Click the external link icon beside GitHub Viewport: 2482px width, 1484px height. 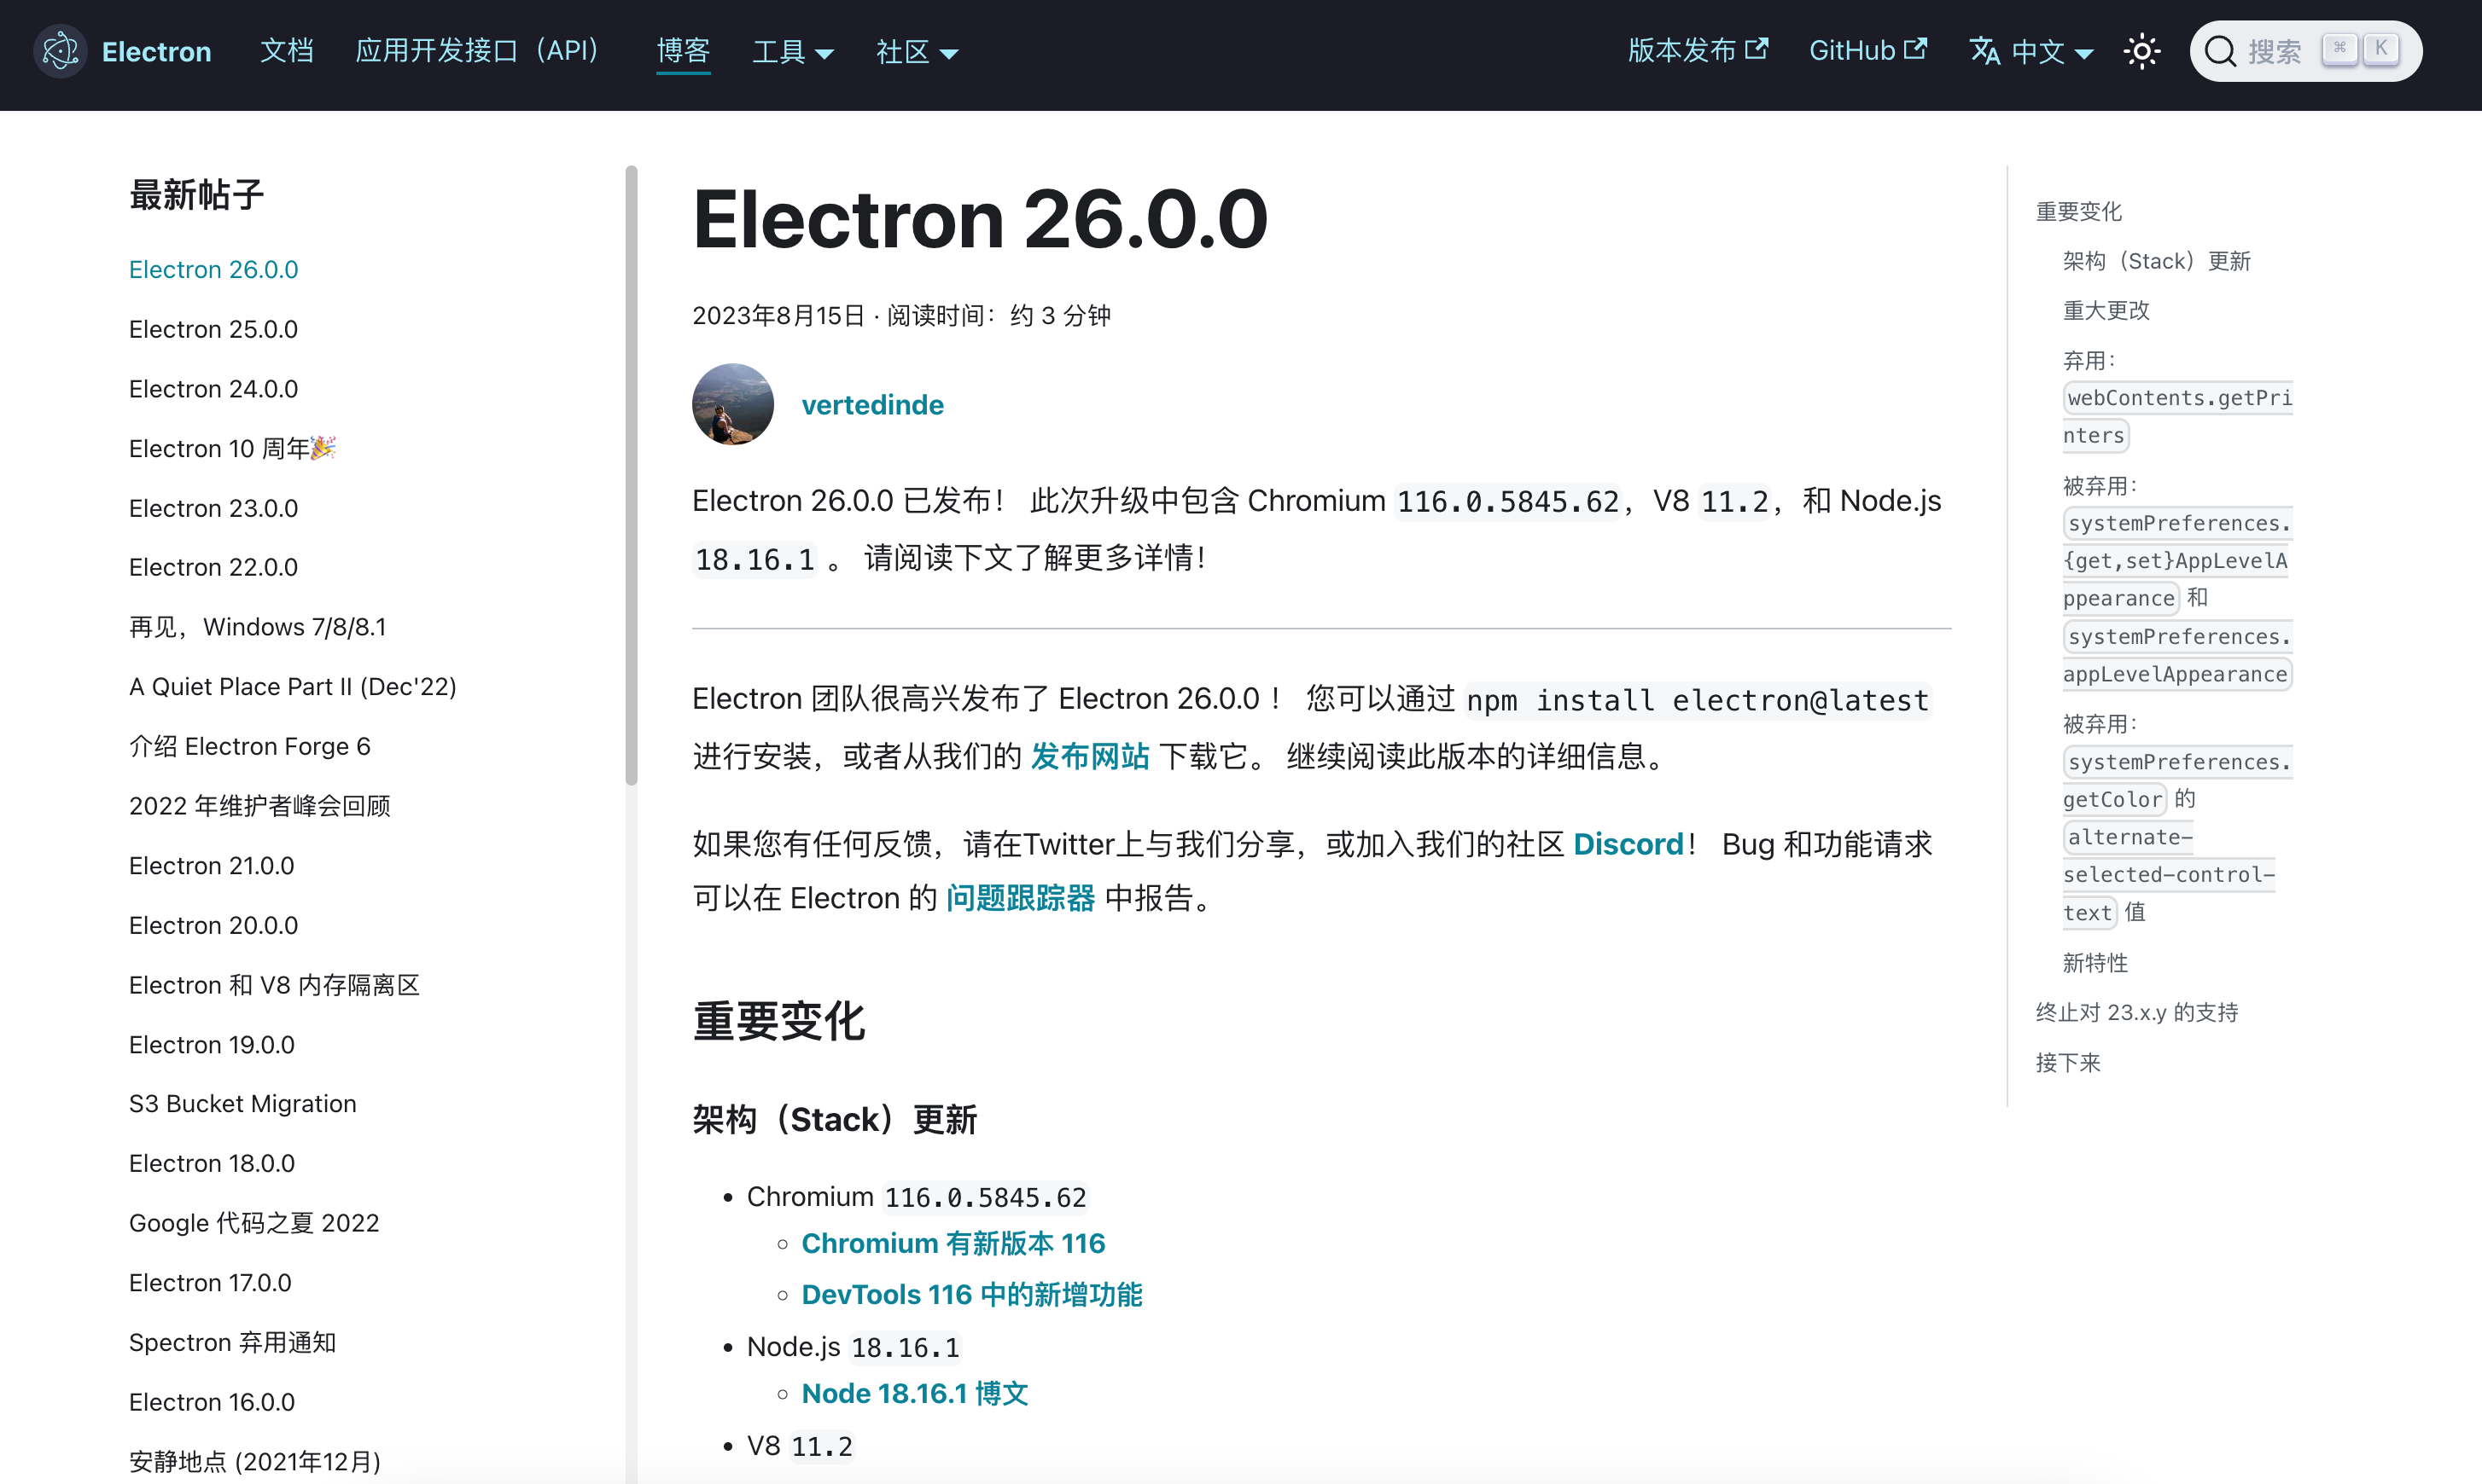pyautogui.click(x=1914, y=48)
